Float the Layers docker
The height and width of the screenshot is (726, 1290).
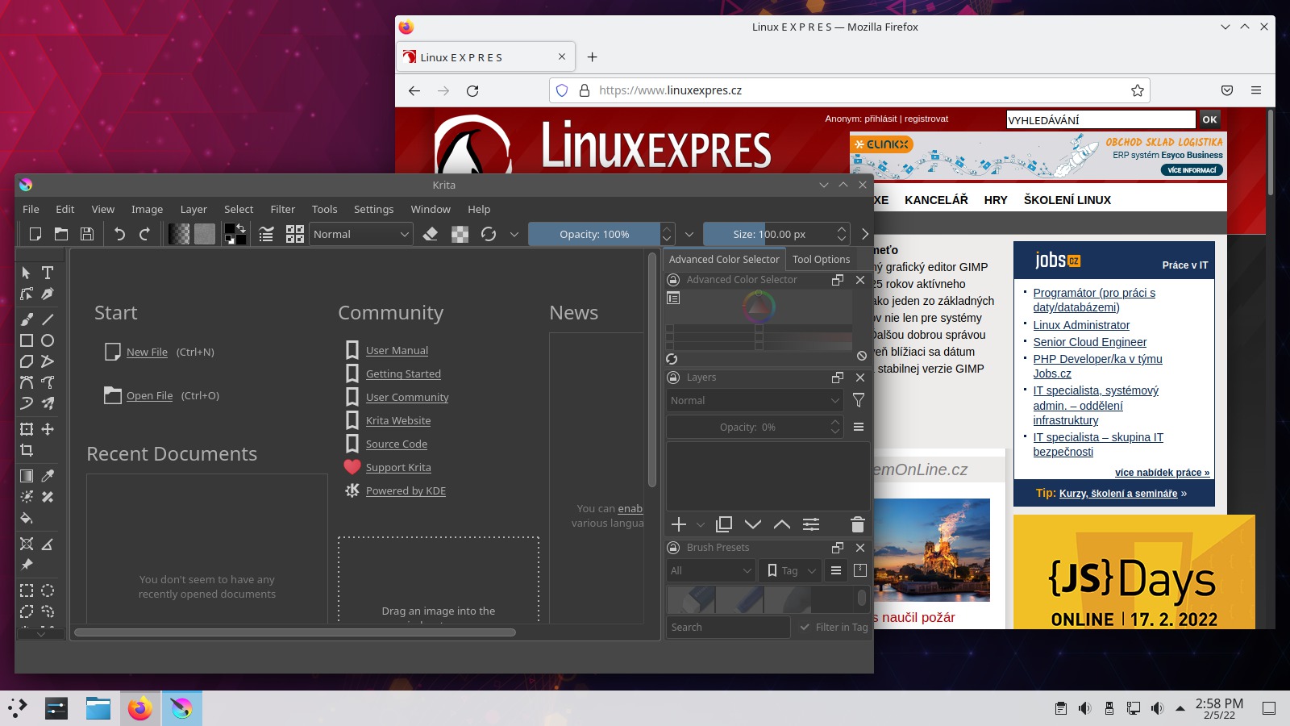(x=838, y=378)
